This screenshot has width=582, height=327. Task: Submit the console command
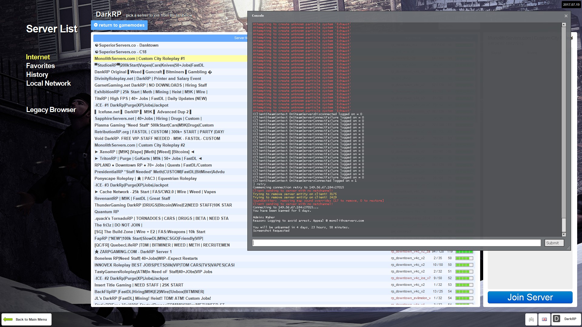coord(554,243)
